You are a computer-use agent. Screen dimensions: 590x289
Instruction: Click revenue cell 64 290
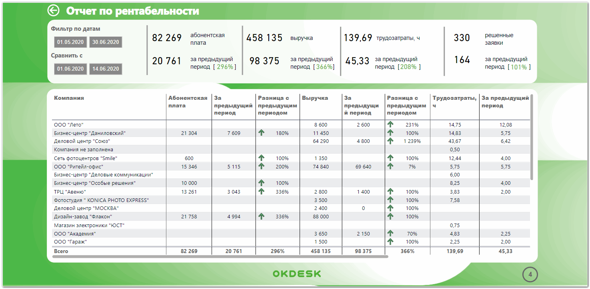pos(321,141)
